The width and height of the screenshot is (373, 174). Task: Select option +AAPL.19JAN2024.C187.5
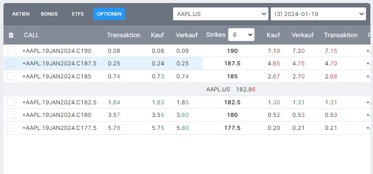tap(59, 64)
